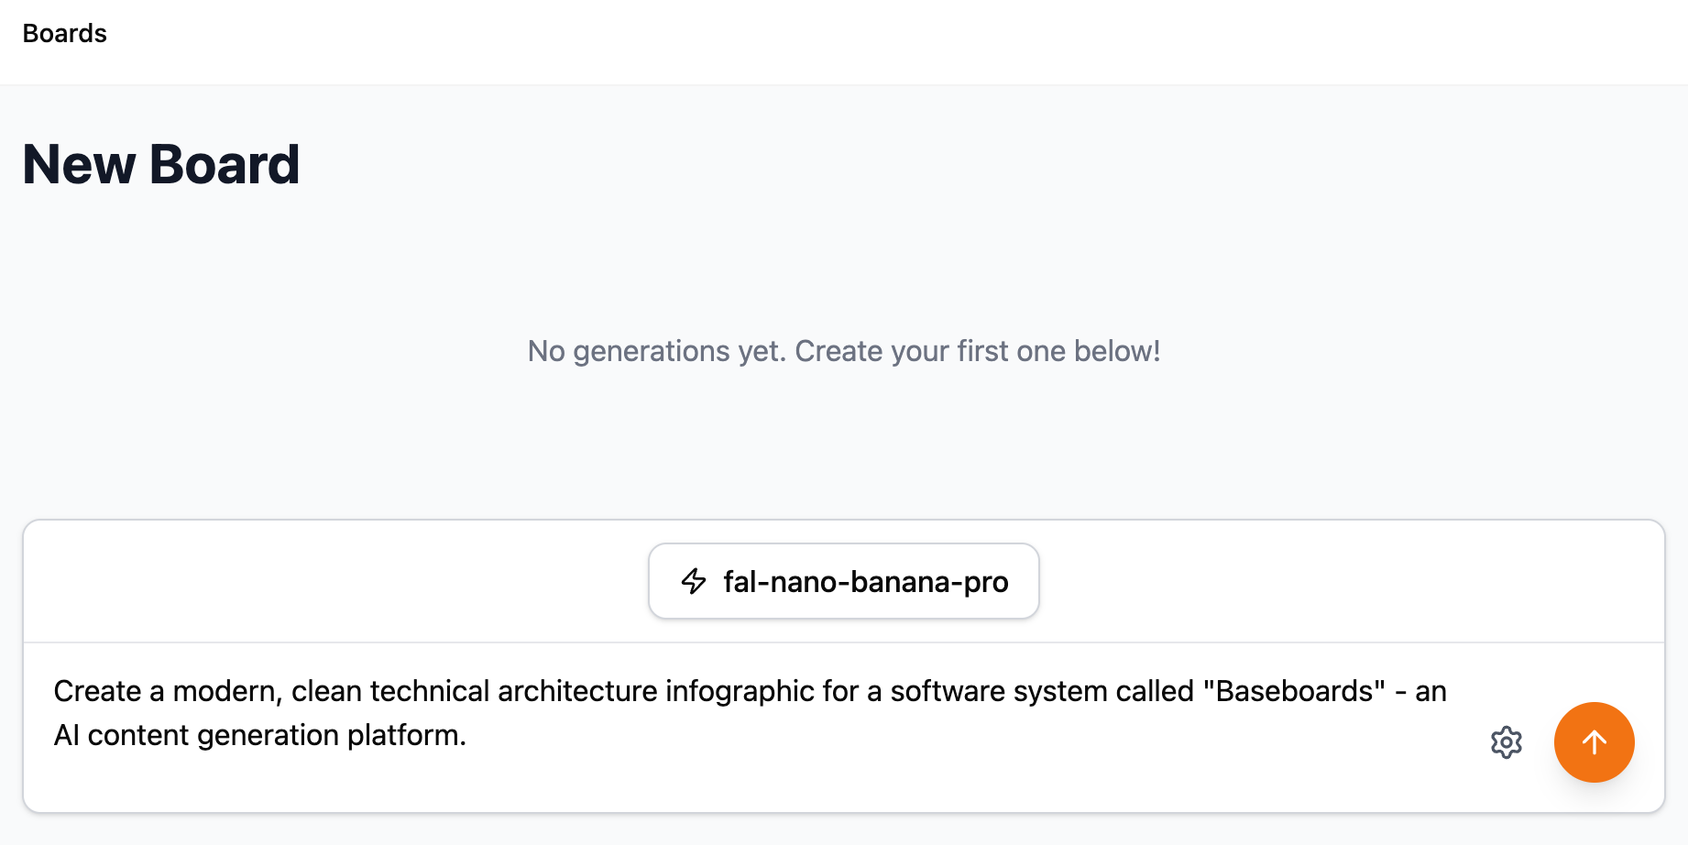Click the New Board title

pos(161,165)
